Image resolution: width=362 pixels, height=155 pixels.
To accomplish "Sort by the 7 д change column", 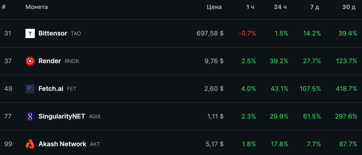I will pyautogui.click(x=314, y=7).
